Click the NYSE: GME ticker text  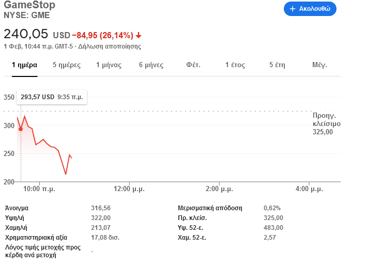click(27, 15)
